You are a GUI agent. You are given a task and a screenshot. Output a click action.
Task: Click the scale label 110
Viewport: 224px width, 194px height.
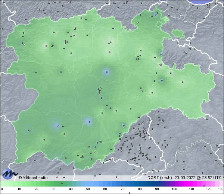[192, 189]
